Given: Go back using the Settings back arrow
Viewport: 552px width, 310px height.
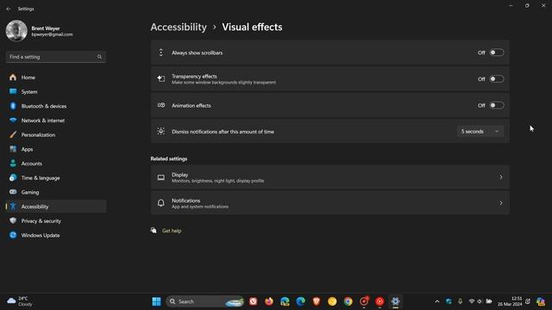Looking at the screenshot, I should pos(9,9).
